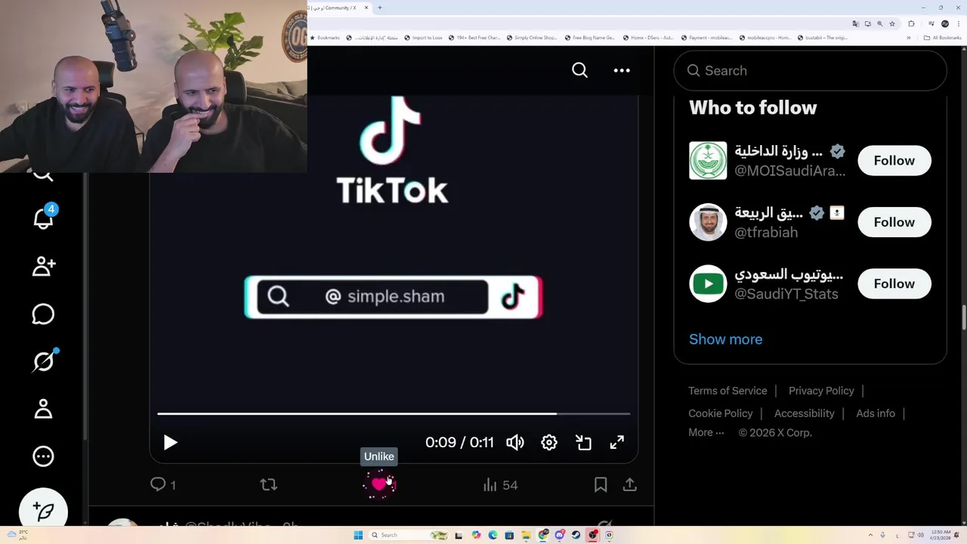Open Notifications bell with 4 badge
This screenshot has height=544, width=967.
44,218
